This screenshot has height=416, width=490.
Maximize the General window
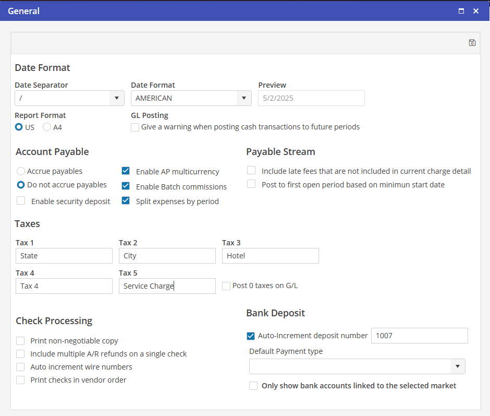point(461,11)
